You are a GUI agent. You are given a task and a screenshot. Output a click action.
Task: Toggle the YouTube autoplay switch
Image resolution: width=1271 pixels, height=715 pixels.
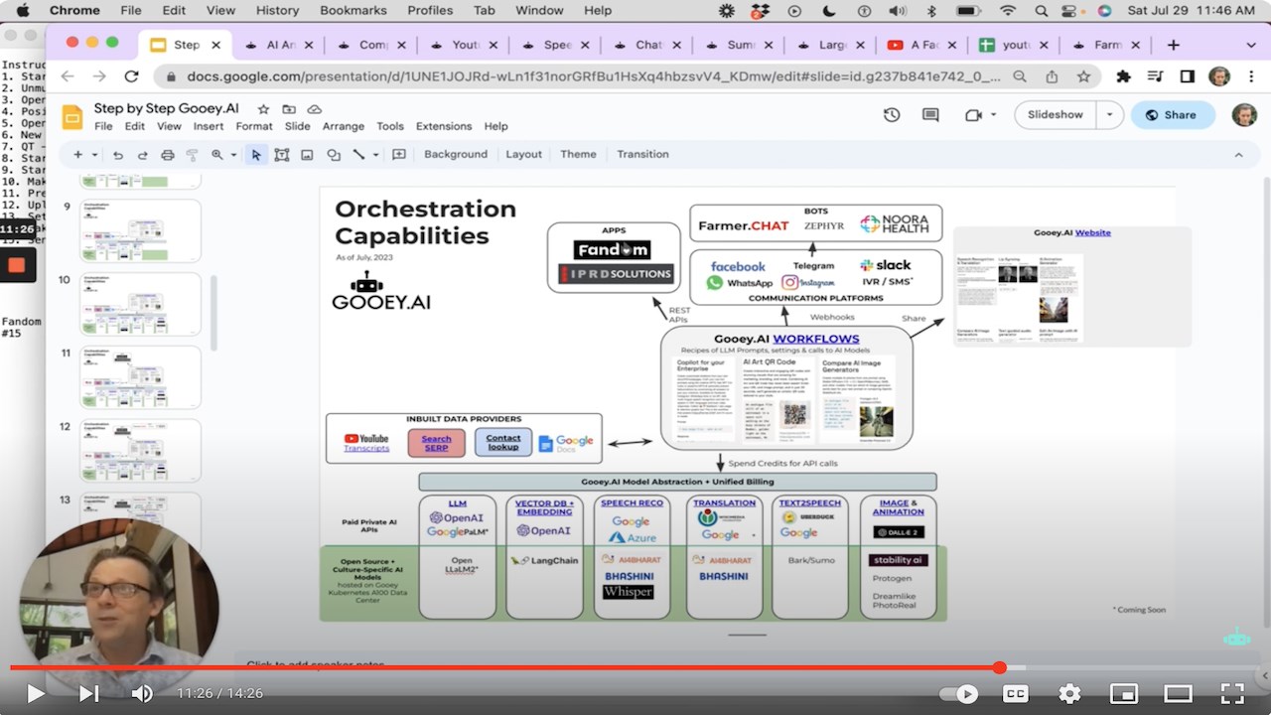(958, 694)
